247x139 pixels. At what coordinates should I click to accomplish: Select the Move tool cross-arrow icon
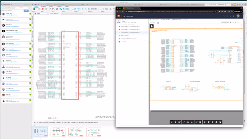click(111, 9)
